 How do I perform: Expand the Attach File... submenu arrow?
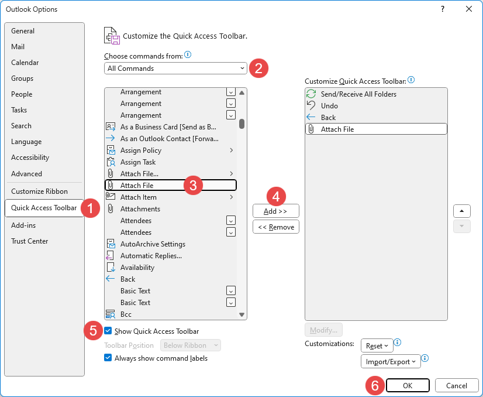(232, 174)
